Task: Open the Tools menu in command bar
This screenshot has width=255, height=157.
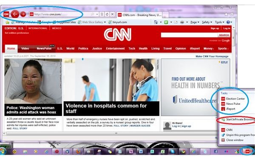Action: point(220,22)
